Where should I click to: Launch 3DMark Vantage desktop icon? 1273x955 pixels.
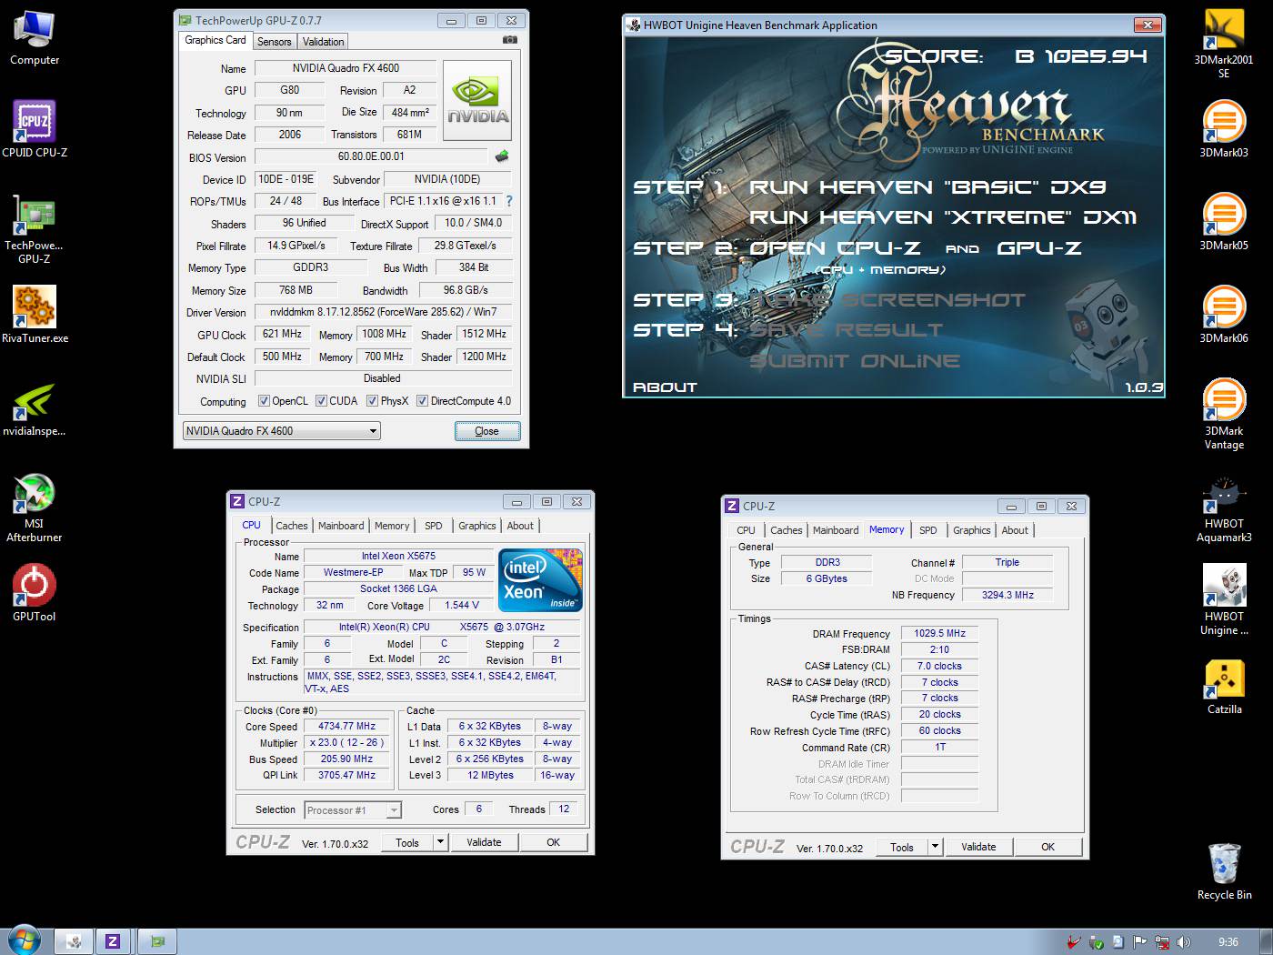1224,415
